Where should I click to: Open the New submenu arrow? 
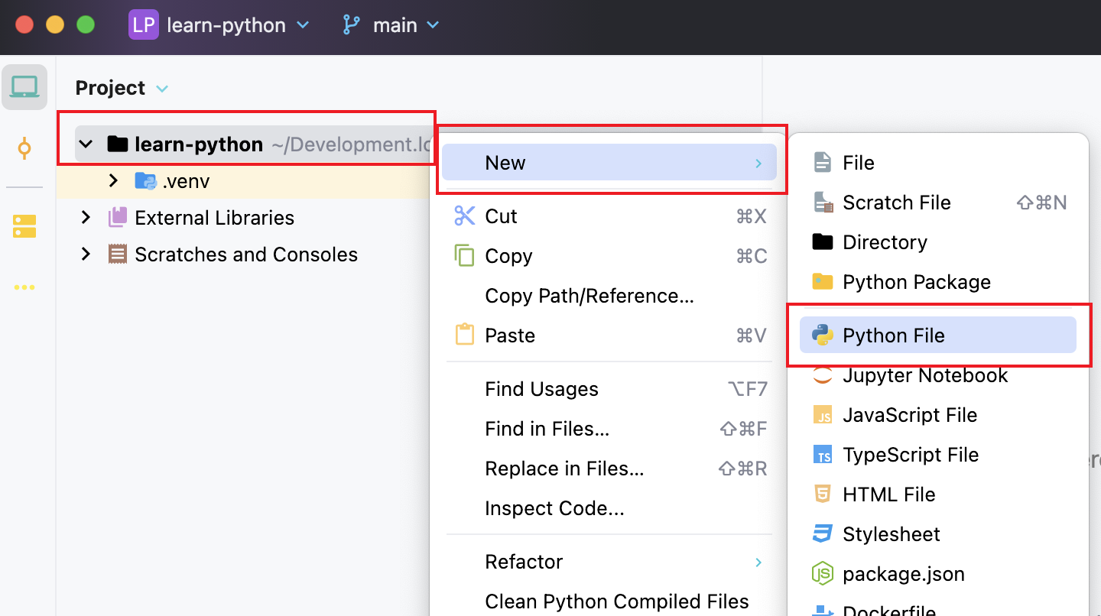(758, 163)
